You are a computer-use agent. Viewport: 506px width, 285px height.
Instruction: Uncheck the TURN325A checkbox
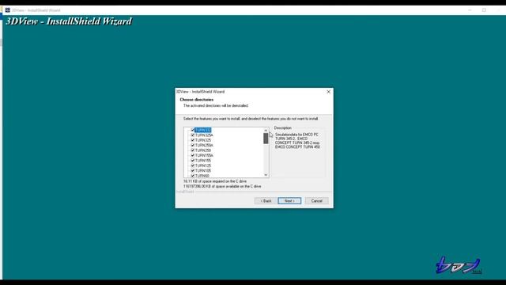click(193, 135)
